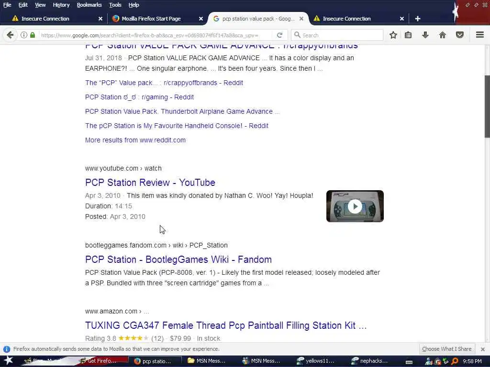The image size is (490, 367).
Task: Click the www.youtube.com › watch breadcrumb
Action: [123, 169]
